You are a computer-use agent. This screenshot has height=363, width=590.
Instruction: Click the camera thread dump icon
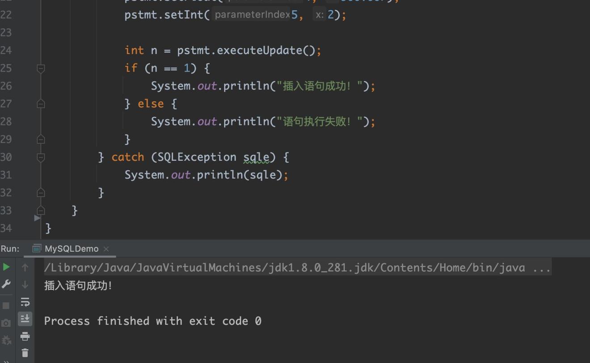point(6,323)
